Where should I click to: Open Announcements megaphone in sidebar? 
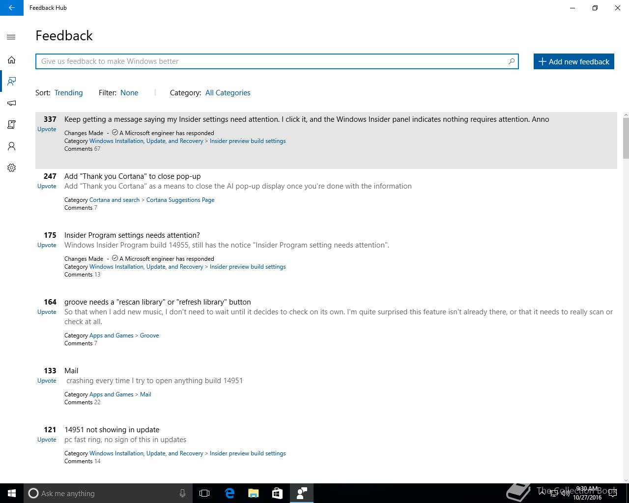11,103
